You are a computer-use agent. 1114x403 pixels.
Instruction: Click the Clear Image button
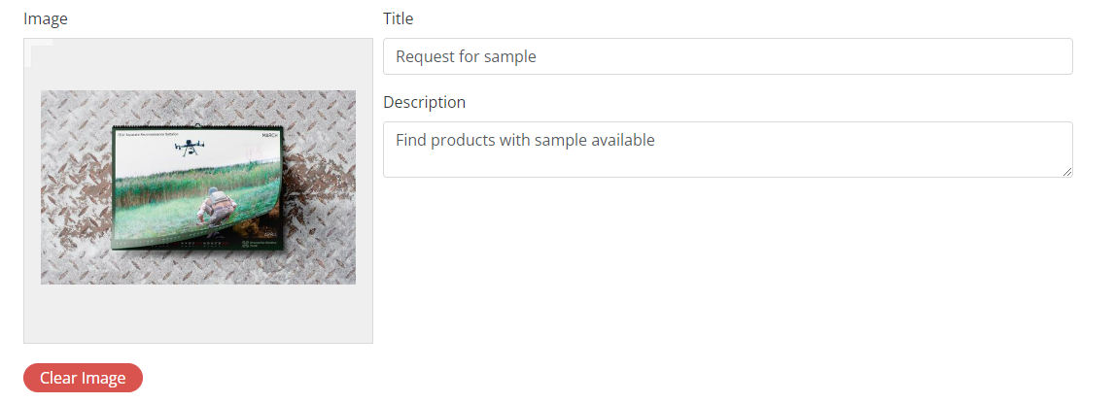pyautogui.click(x=83, y=378)
